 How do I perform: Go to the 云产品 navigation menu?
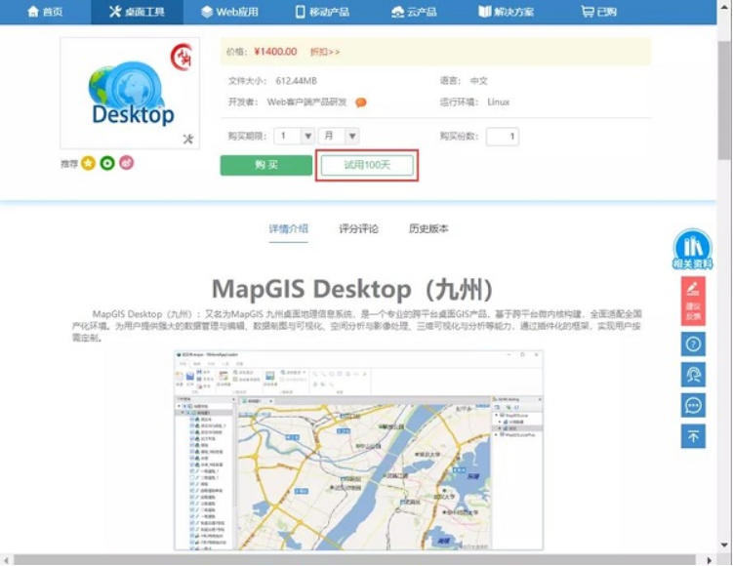tap(413, 12)
